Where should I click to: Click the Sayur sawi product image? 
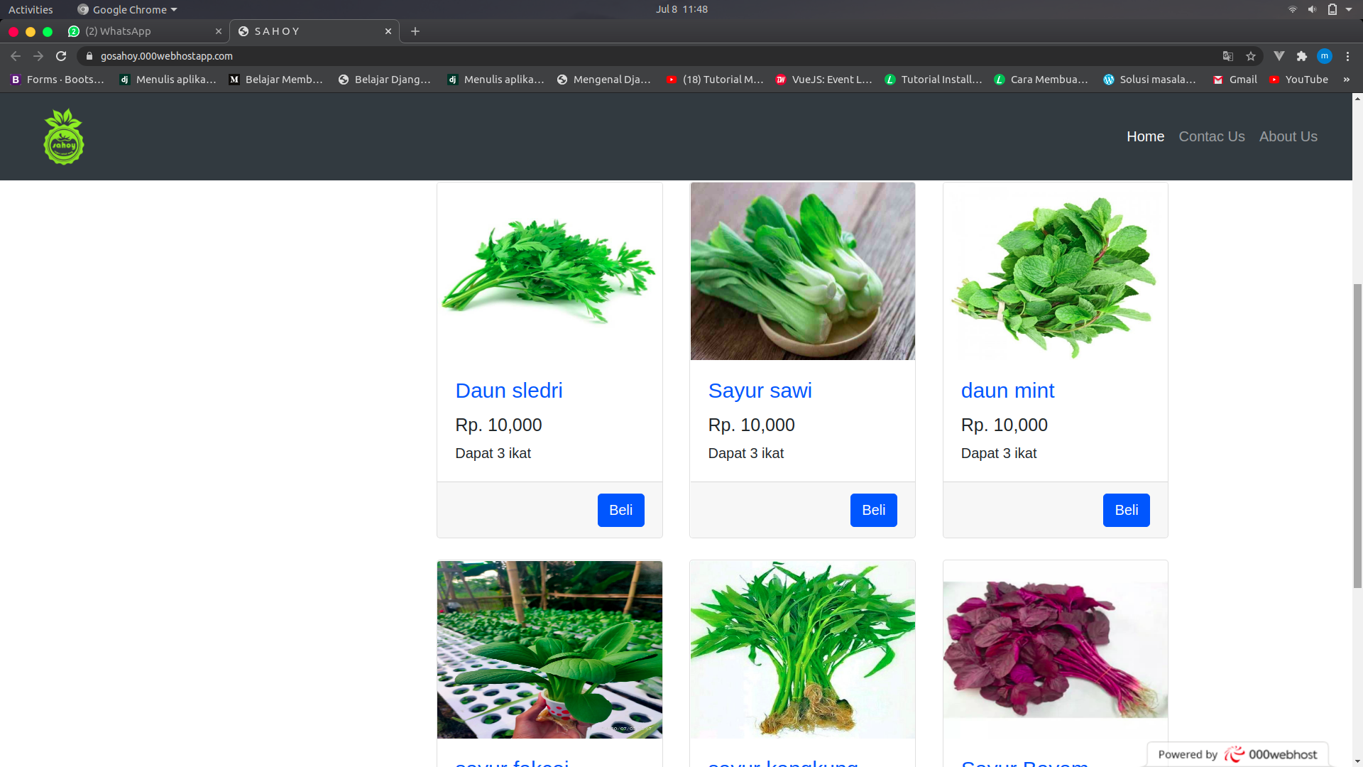pyautogui.click(x=802, y=271)
